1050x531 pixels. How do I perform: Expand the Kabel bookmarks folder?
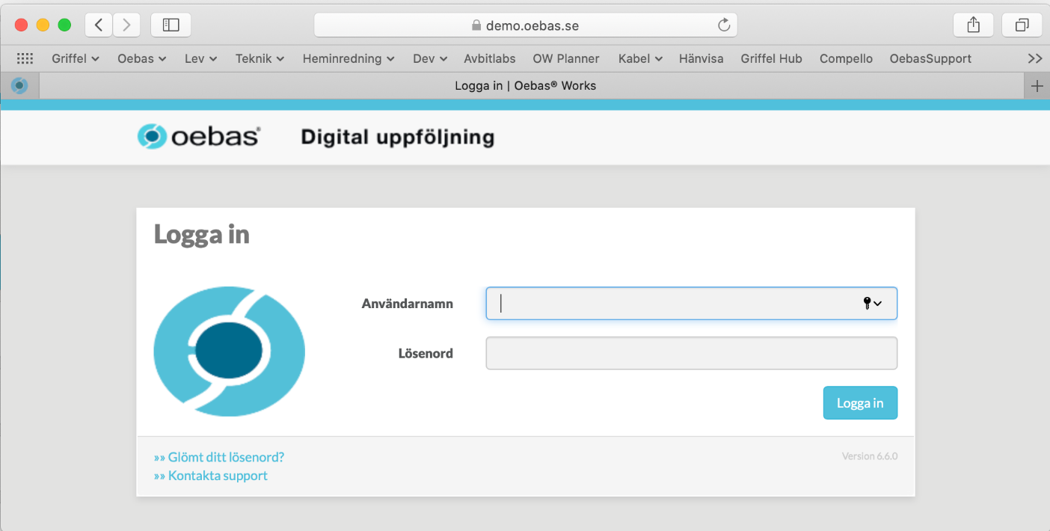640,58
